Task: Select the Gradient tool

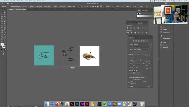Action: (x=5, y=32)
